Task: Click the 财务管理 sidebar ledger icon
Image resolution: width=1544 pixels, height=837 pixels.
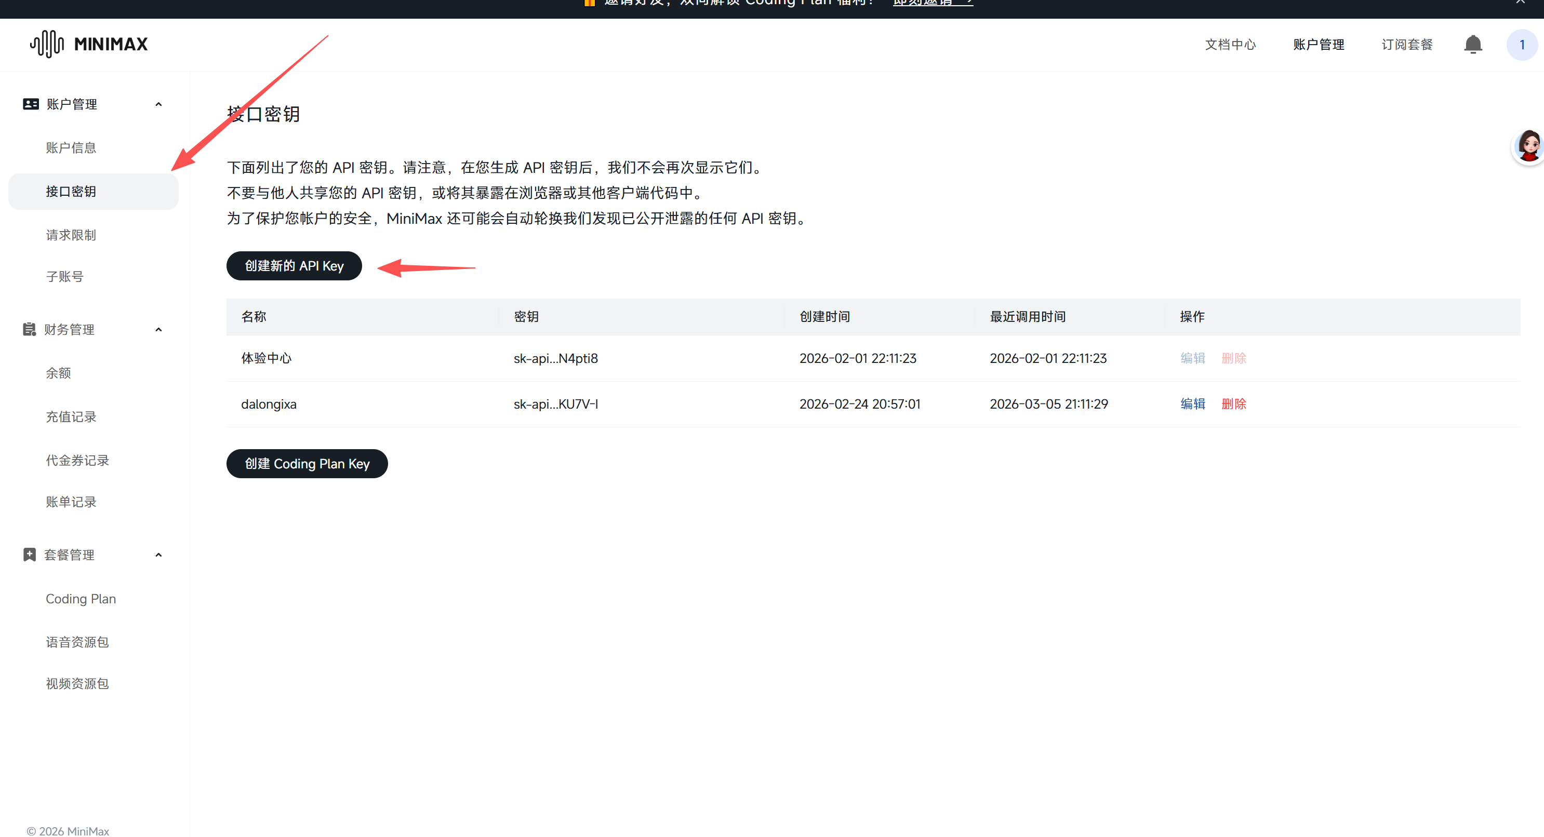Action: point(30,330)
